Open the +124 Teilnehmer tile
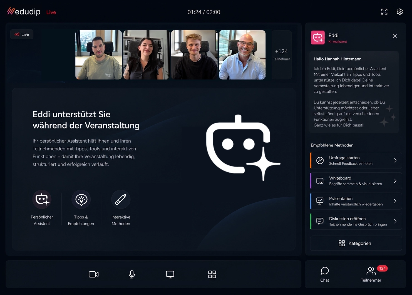The width and height of the screenshot is (412, 295). click(281, 55)
